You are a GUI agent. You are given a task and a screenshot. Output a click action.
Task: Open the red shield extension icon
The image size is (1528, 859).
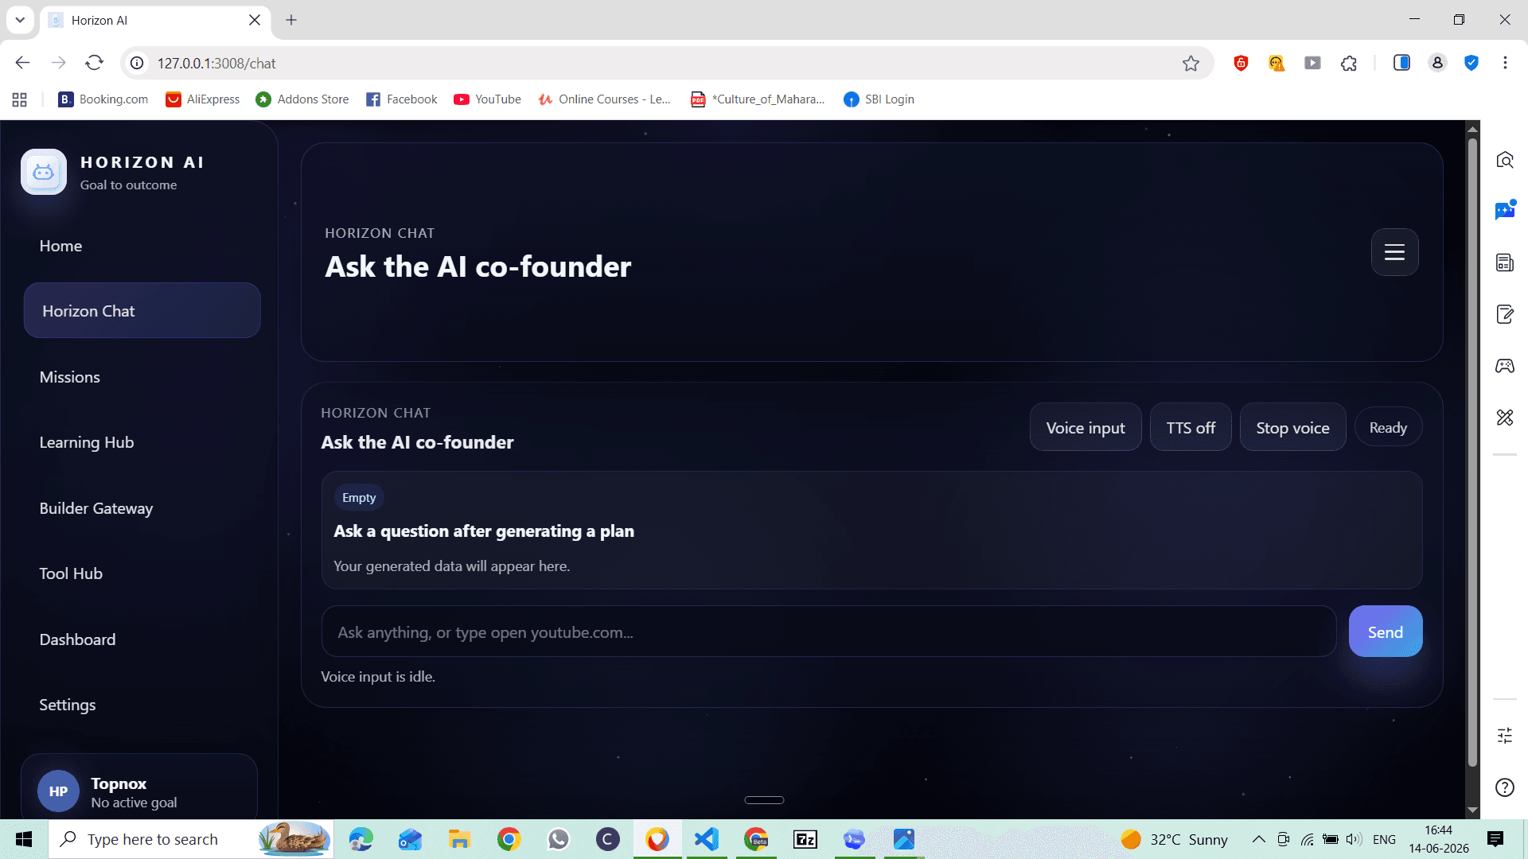pos(1241,63)
